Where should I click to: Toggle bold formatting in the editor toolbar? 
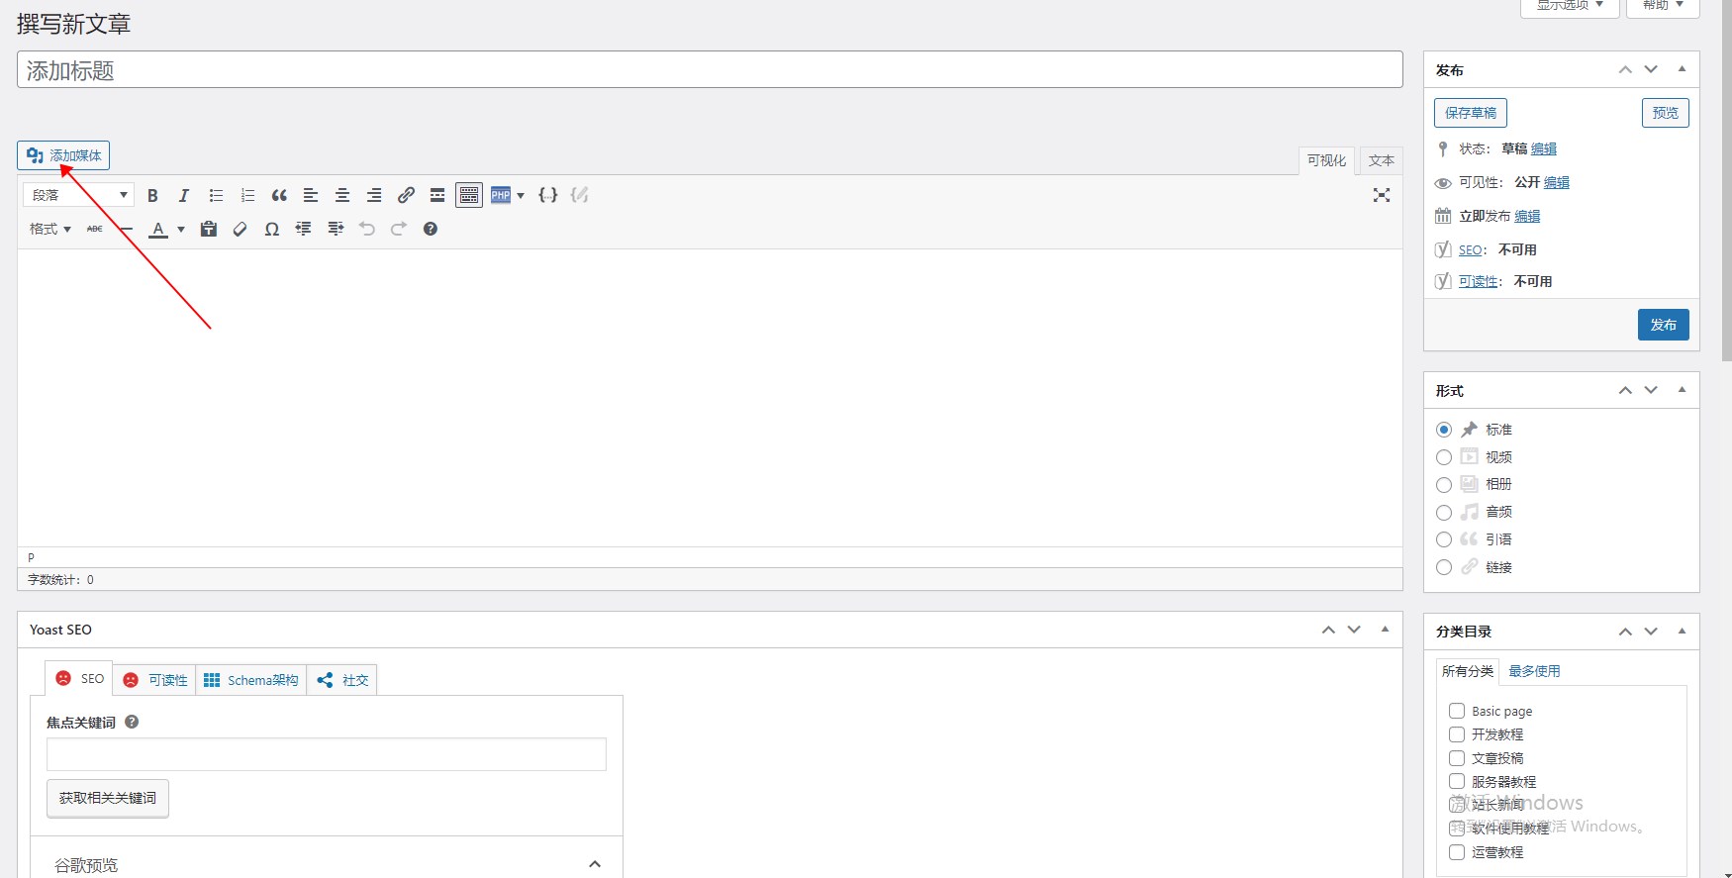click(x=152, y=195)
